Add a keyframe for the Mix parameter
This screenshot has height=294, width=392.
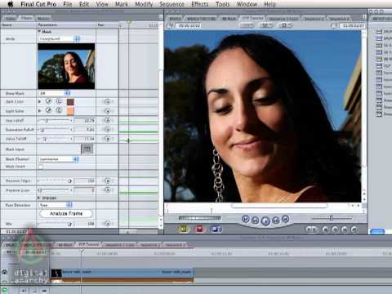point(108,224)
